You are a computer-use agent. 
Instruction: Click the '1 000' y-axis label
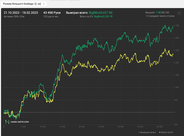click(176, 87)
